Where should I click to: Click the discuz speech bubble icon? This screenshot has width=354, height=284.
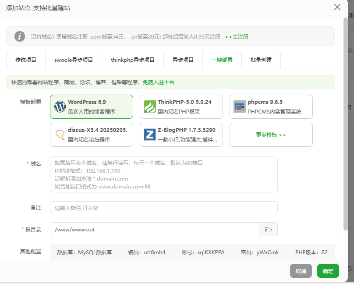60,135
